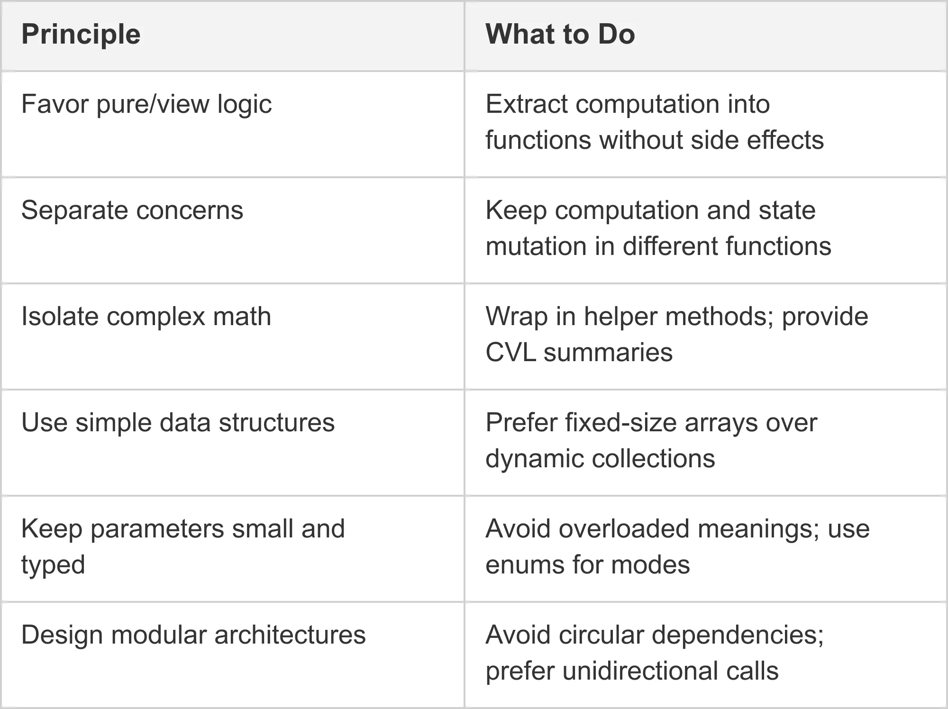Select the "Use simple data structures" cell
The image size is (948, 709).
click(x=178, y=423)
